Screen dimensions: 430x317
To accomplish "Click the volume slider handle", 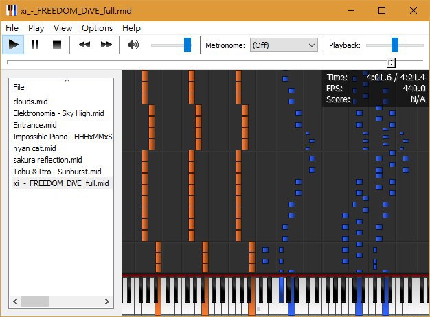I will [x=188, y=45].
